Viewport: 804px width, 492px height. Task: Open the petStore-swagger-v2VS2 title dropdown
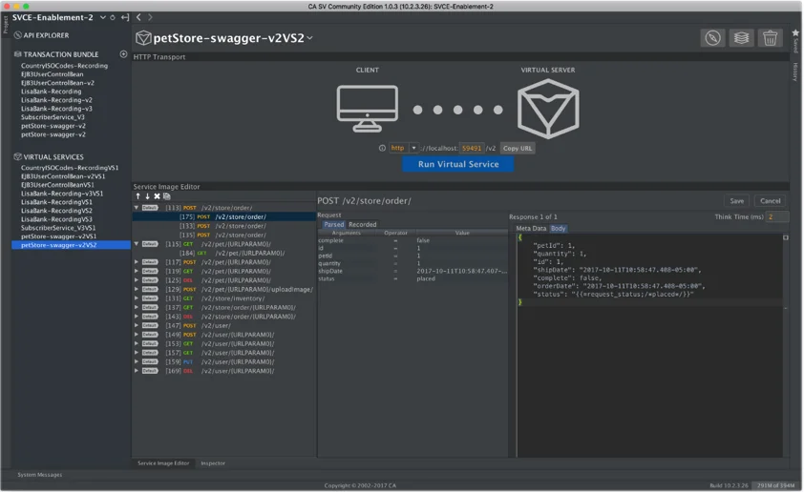click(309, 38)
